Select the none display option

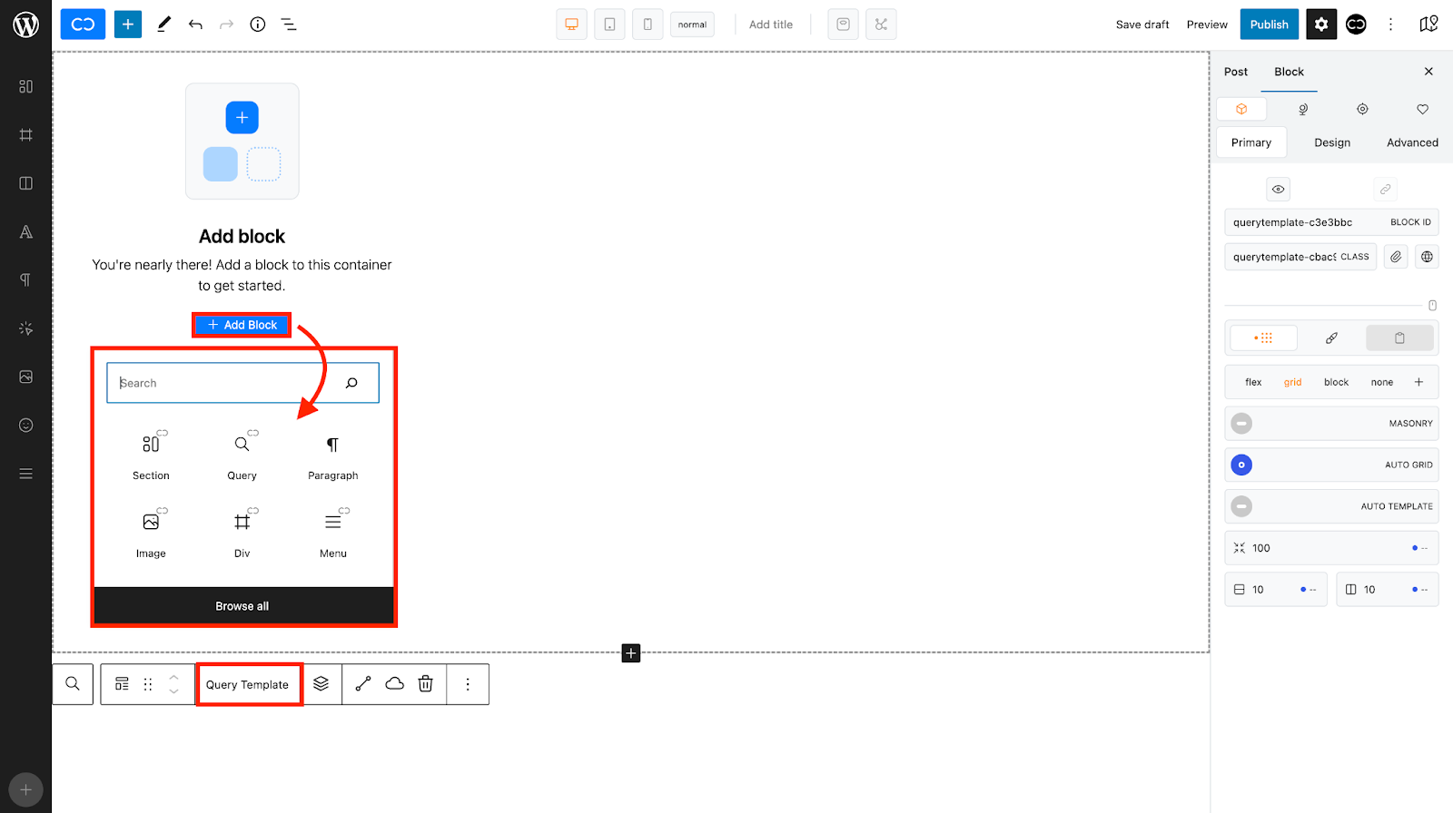1382,382
